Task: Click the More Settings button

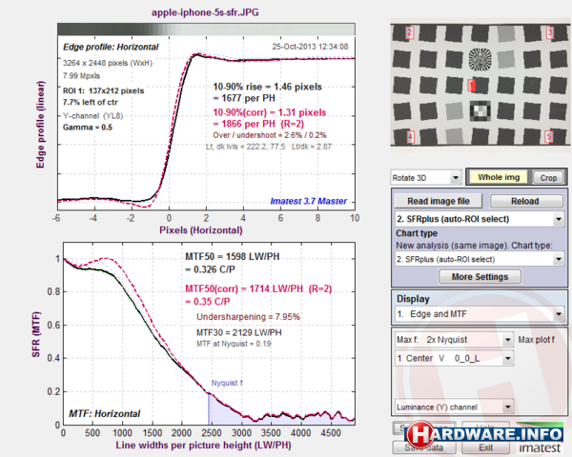Action: [480, 277]
